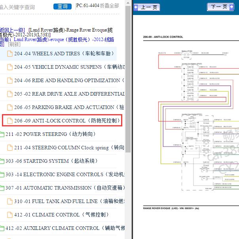Expand 307-01 AUTOMATIC TRANSMISSION folder
Image resolution: width=239 pixels, height=239 pixels.
point(65,188)
